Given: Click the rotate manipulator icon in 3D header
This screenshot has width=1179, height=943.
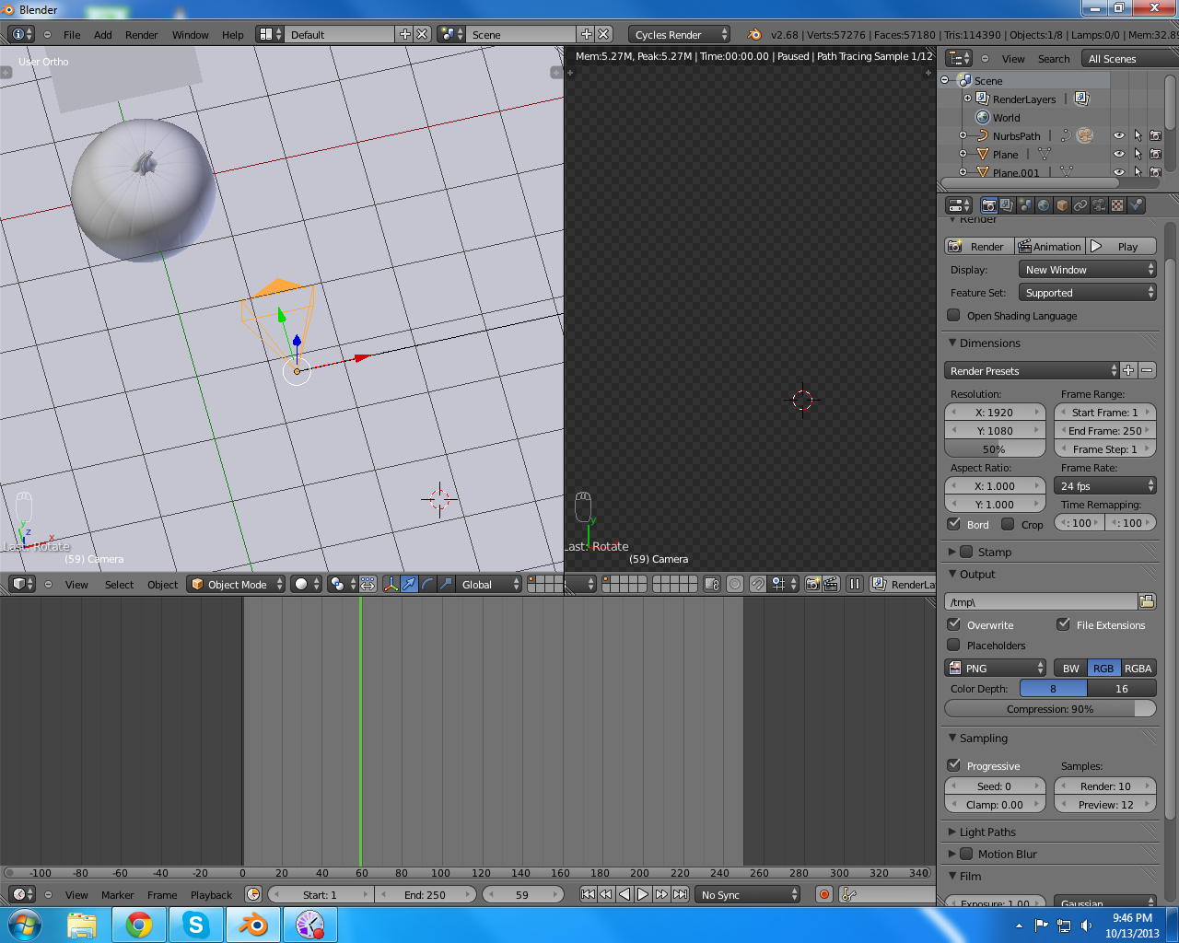Looking at the screenshot, I should (x=427, y=584).
